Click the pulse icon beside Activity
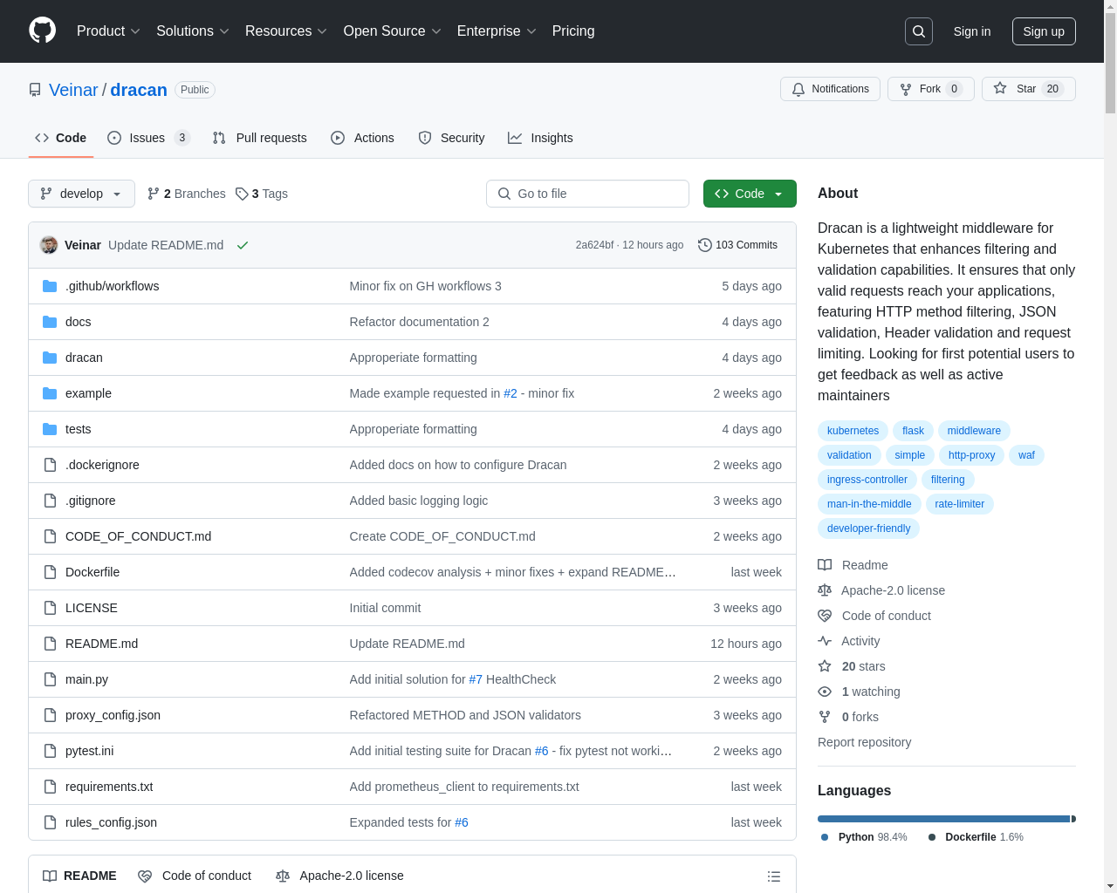The height and width of the screenshot is (893, 1117). tap(825, 641)
